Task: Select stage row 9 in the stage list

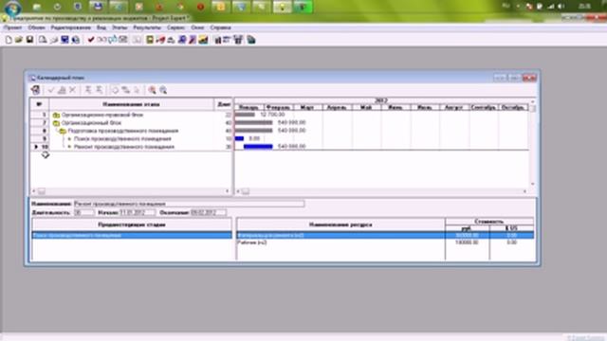Action: point(131,139)
